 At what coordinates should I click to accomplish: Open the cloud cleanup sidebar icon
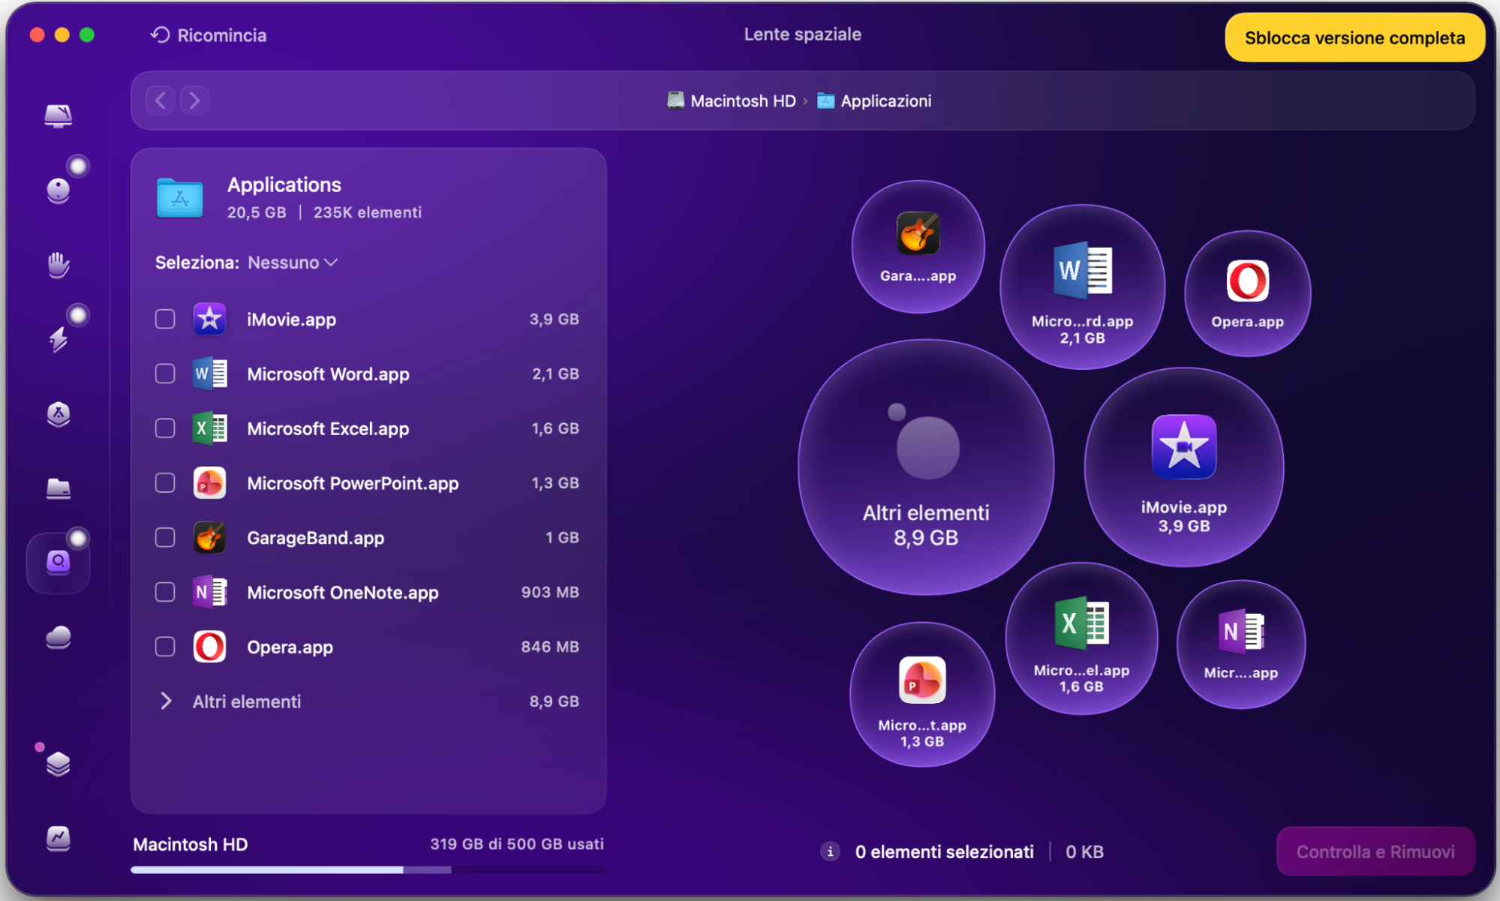coord(59,638)
